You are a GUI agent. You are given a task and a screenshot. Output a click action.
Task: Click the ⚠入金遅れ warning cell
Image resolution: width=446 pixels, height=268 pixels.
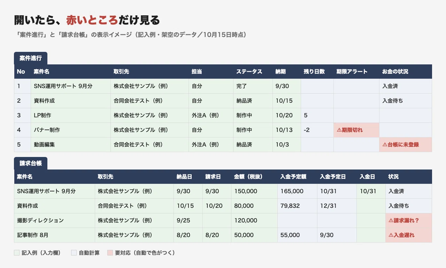point(409,235)
